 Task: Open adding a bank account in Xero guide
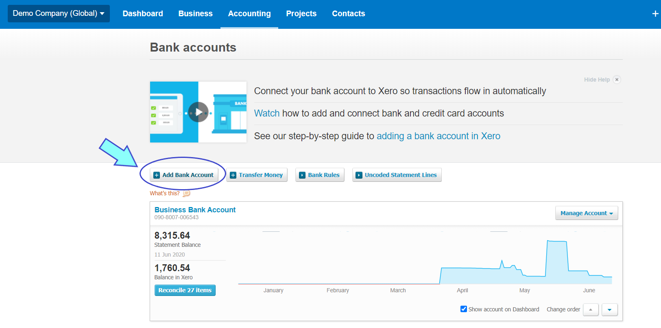(x=438, y=136)
